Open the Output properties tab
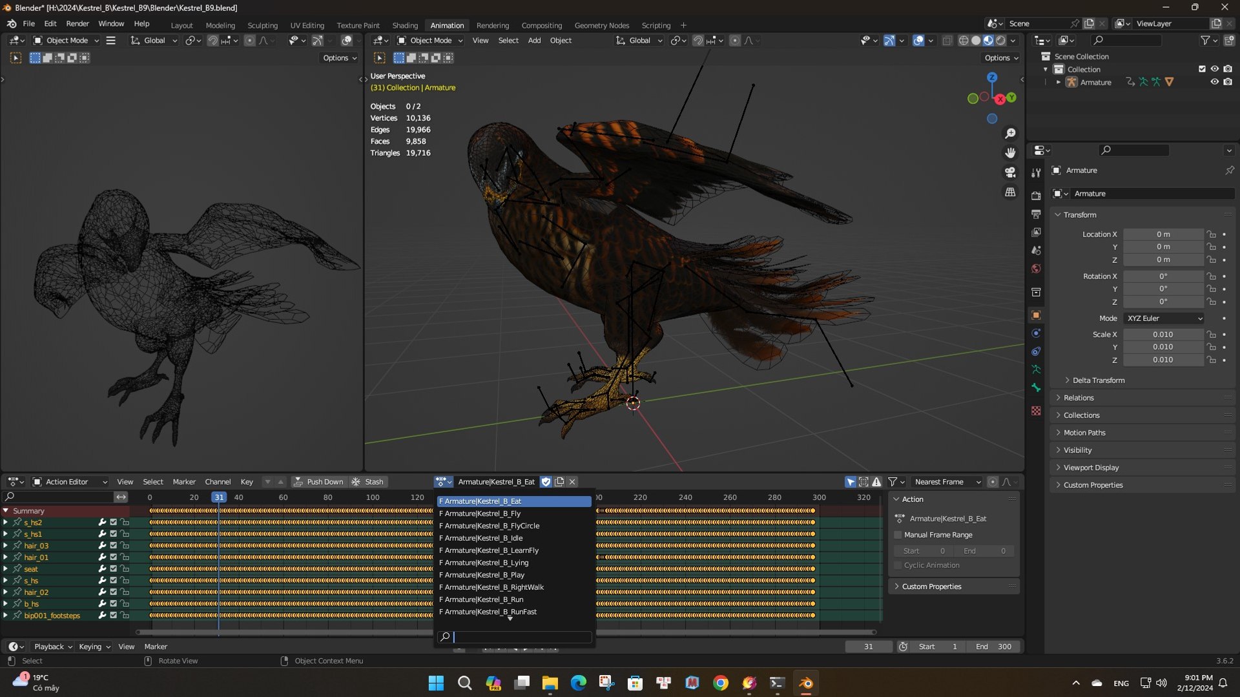Image resolution: width=1240 pixels, height=697 pixels. (x=1036, y=214)
